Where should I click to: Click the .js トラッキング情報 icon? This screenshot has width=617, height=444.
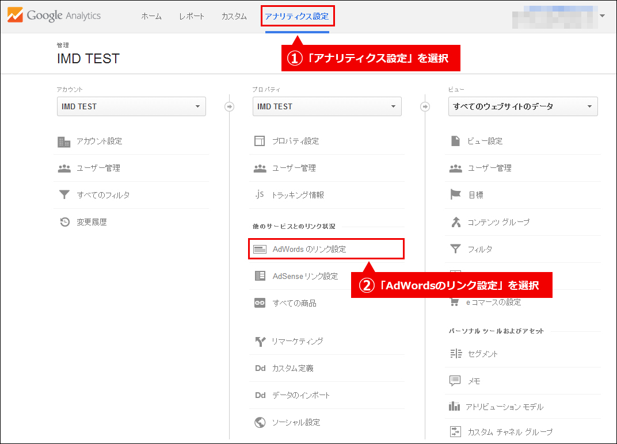coord(260,194)
